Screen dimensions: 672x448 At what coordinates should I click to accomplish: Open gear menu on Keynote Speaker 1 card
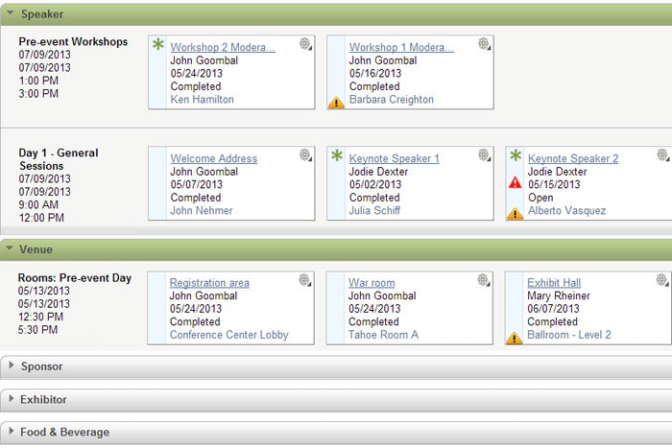tap(484, 155)
